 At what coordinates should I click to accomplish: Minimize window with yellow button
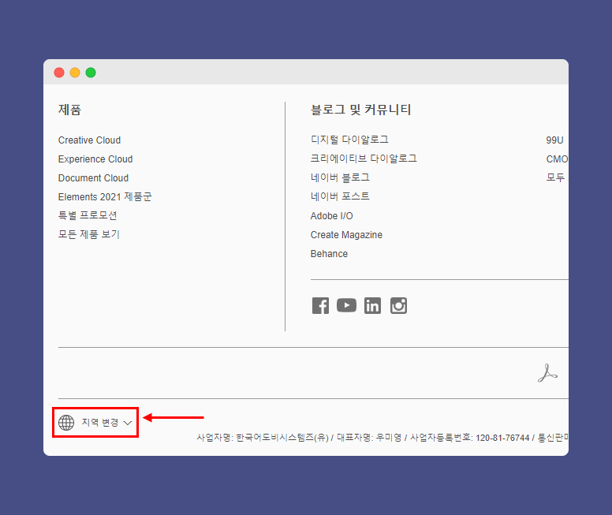click(x=75, y=73)
